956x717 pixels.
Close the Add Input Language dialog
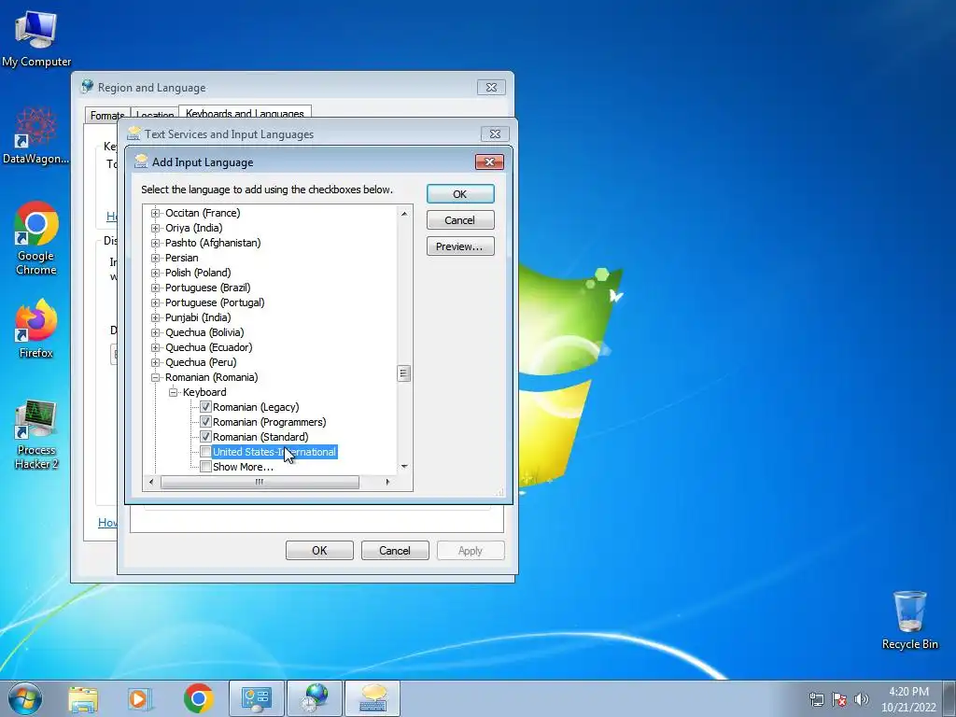[x=489, y=162]
